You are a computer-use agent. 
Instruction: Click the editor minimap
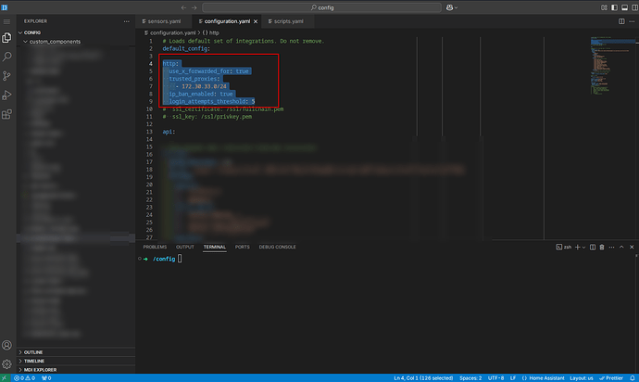coord(612,65)
